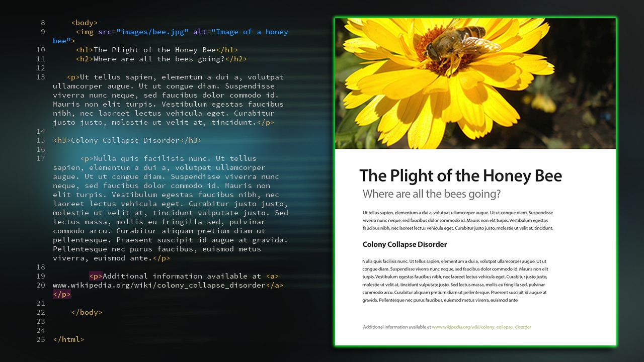
Task: Click the "images/bee.jpg" src value in code
Action: point(152,32)
